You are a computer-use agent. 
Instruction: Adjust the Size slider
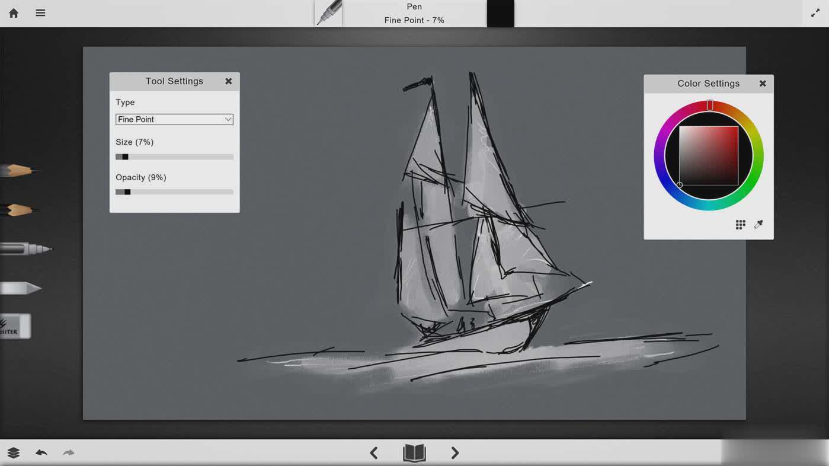click(x=125, y=157)
